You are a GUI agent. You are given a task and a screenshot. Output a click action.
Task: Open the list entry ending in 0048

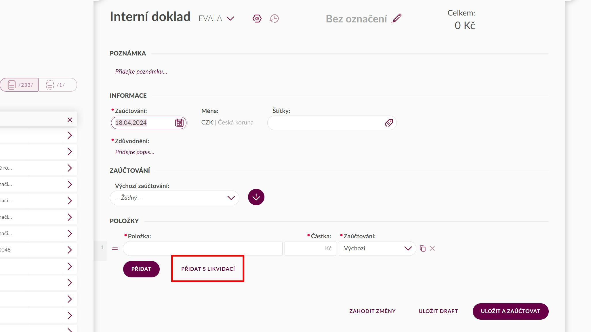coord(38,250)
